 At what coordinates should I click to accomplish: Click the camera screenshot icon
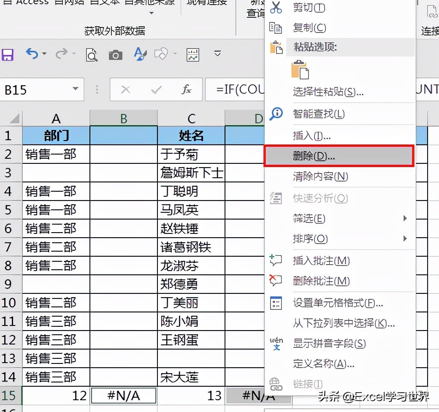(115, 55)
